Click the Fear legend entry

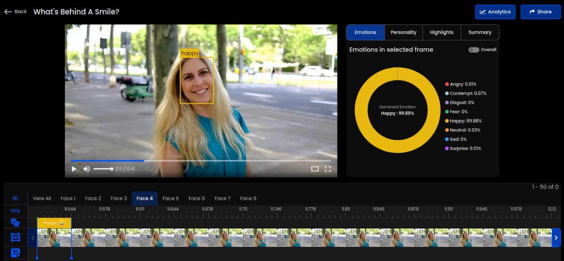tap(456, 112)
